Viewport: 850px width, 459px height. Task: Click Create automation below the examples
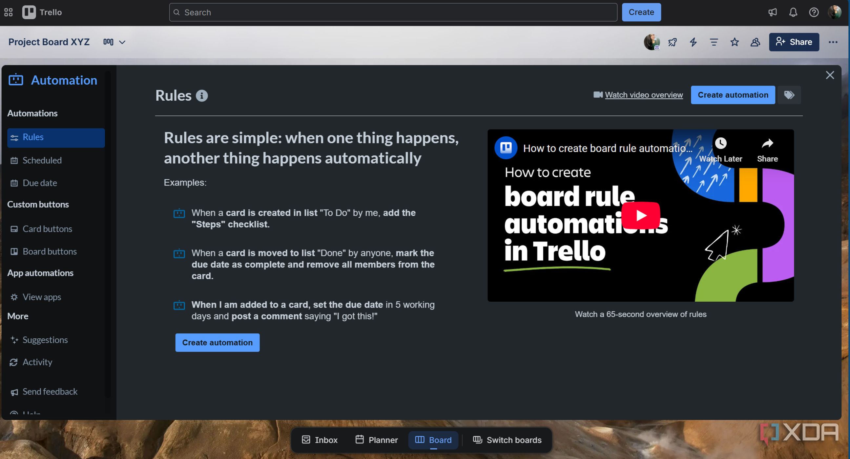coord(218,343)
